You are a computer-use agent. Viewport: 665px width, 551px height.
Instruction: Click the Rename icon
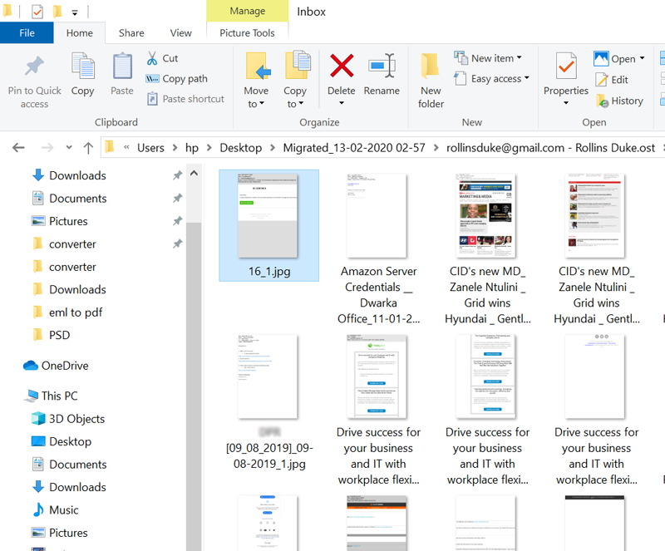click(382, 66)
